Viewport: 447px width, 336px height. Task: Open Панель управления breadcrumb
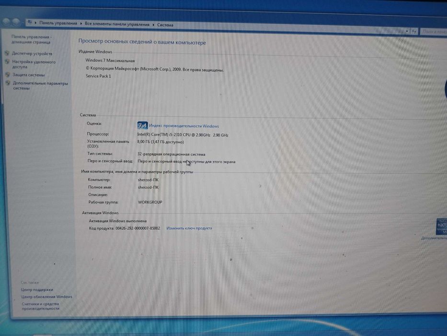coord(58,23)
